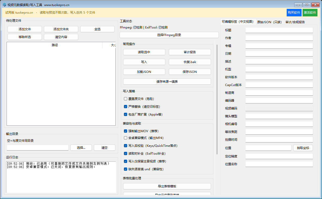Click 移除所选 button
The width and height of the screenshot is (322, 199).
click(25, 37)
